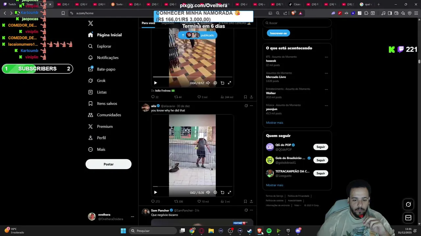This screenshot has width=421, height=236.
Task: Open the Perfil person icon
Action: coord(90,138)
